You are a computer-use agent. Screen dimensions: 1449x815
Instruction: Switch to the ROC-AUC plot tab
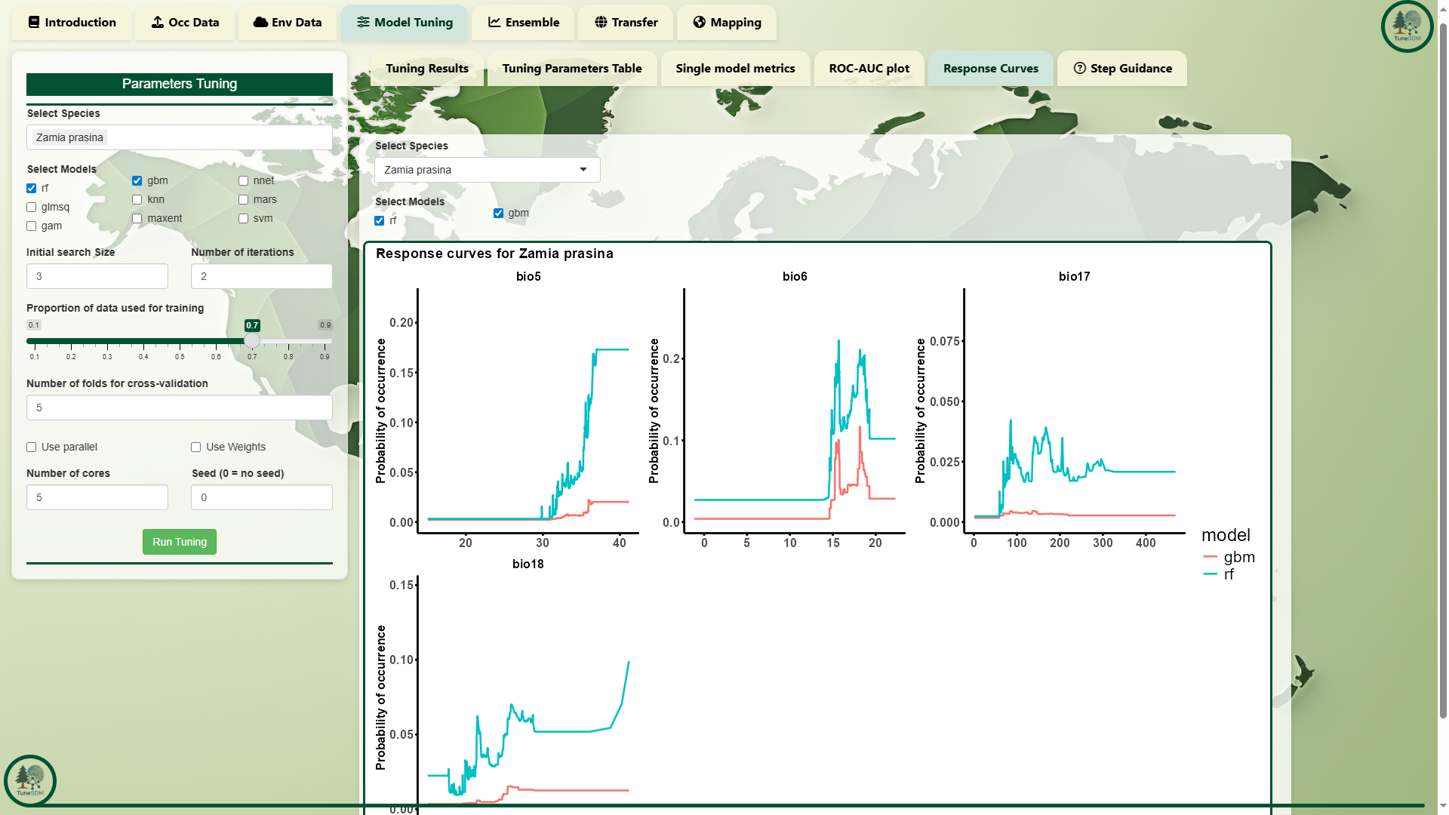pyautogui.click(x=869, y=68)
